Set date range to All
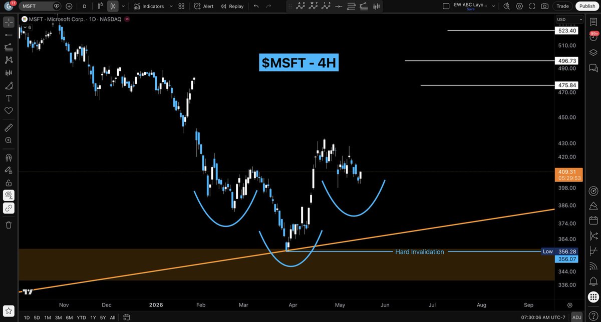The width and height of the screenshot is (601, 322). (113, 317)
